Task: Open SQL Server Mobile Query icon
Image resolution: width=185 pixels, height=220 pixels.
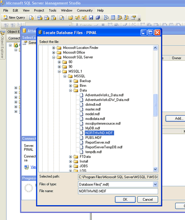Action: pos(62,18)
